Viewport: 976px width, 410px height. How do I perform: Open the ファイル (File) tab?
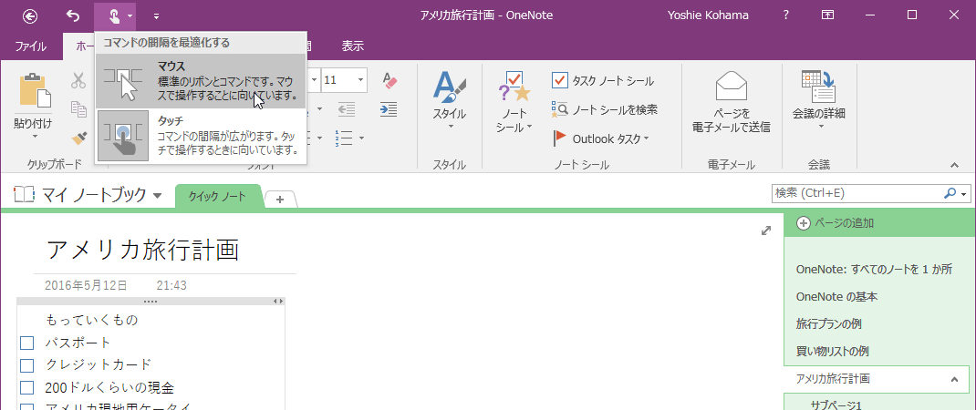[31, 46]
